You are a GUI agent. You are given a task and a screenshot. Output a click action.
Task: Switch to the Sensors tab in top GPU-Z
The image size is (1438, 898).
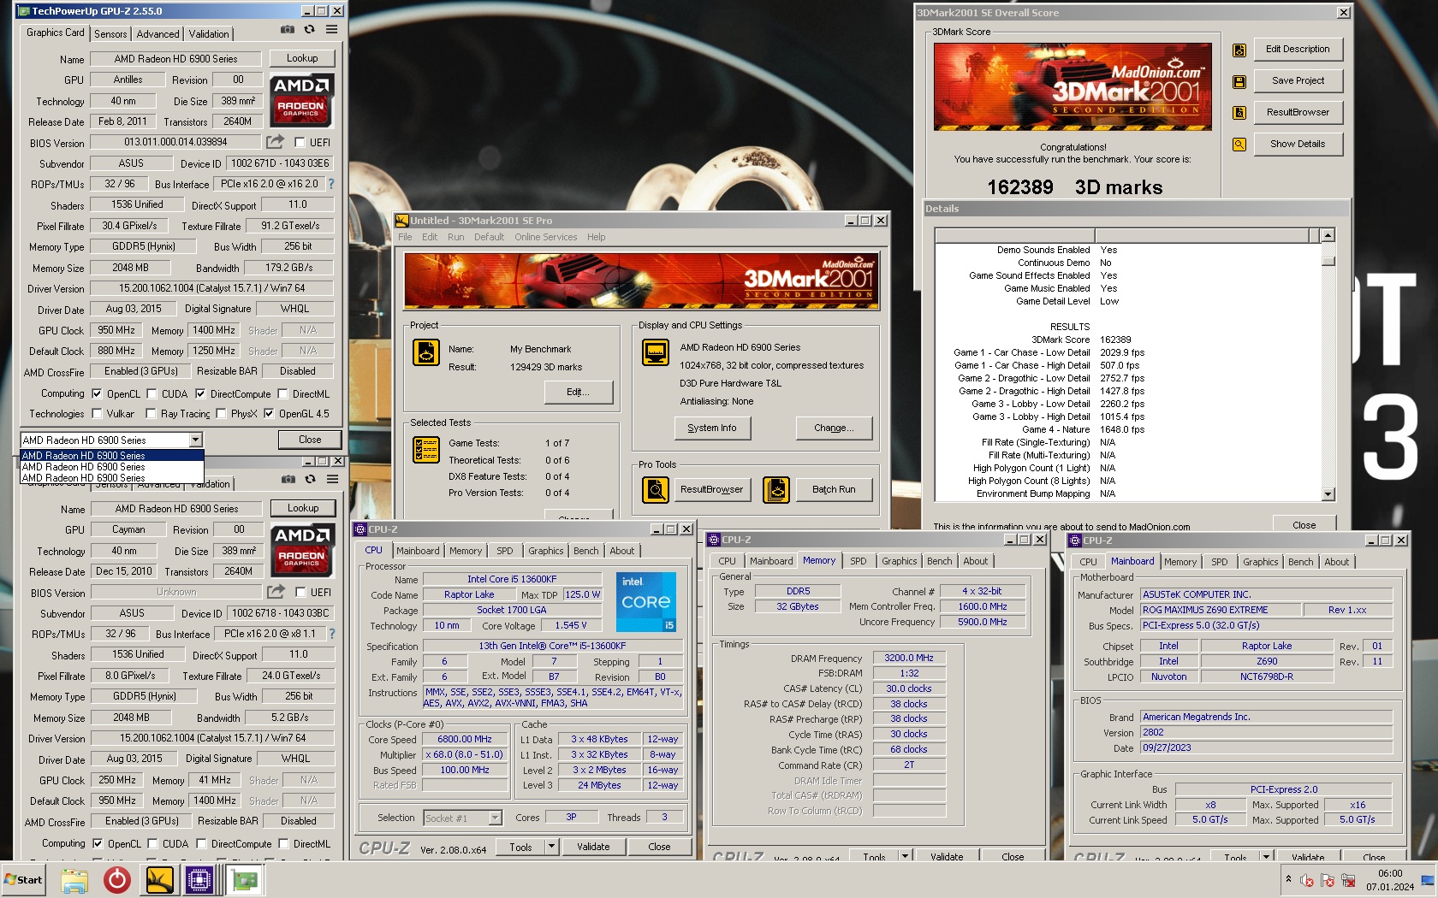pos(110,34)
